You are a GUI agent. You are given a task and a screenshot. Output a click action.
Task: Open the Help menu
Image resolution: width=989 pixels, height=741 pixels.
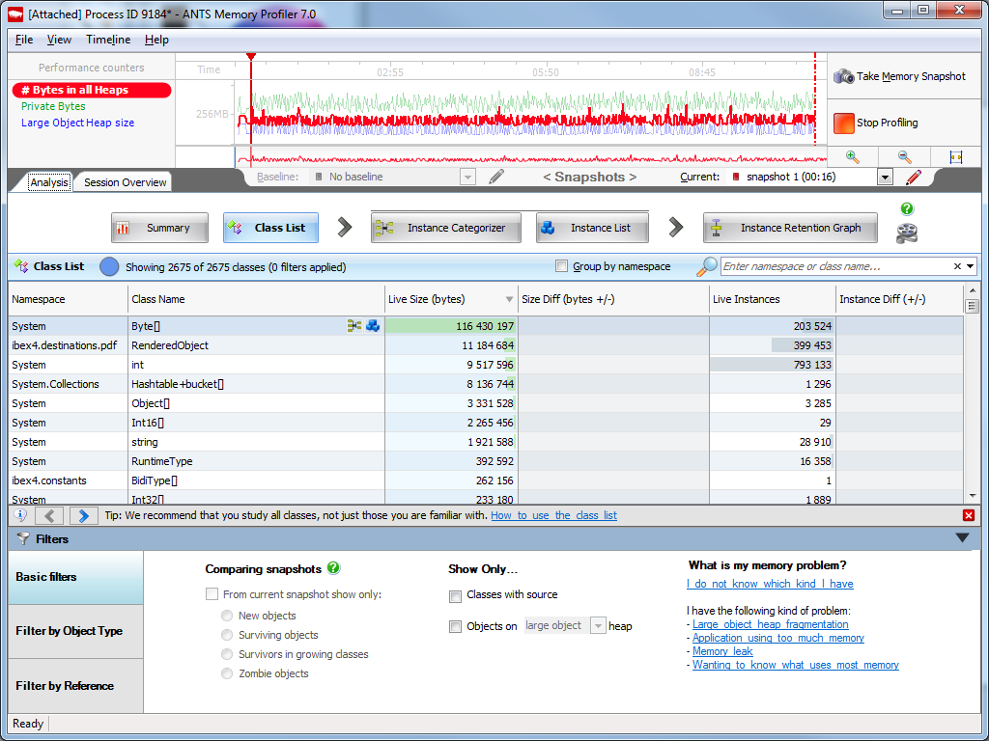tap(156, 40)
